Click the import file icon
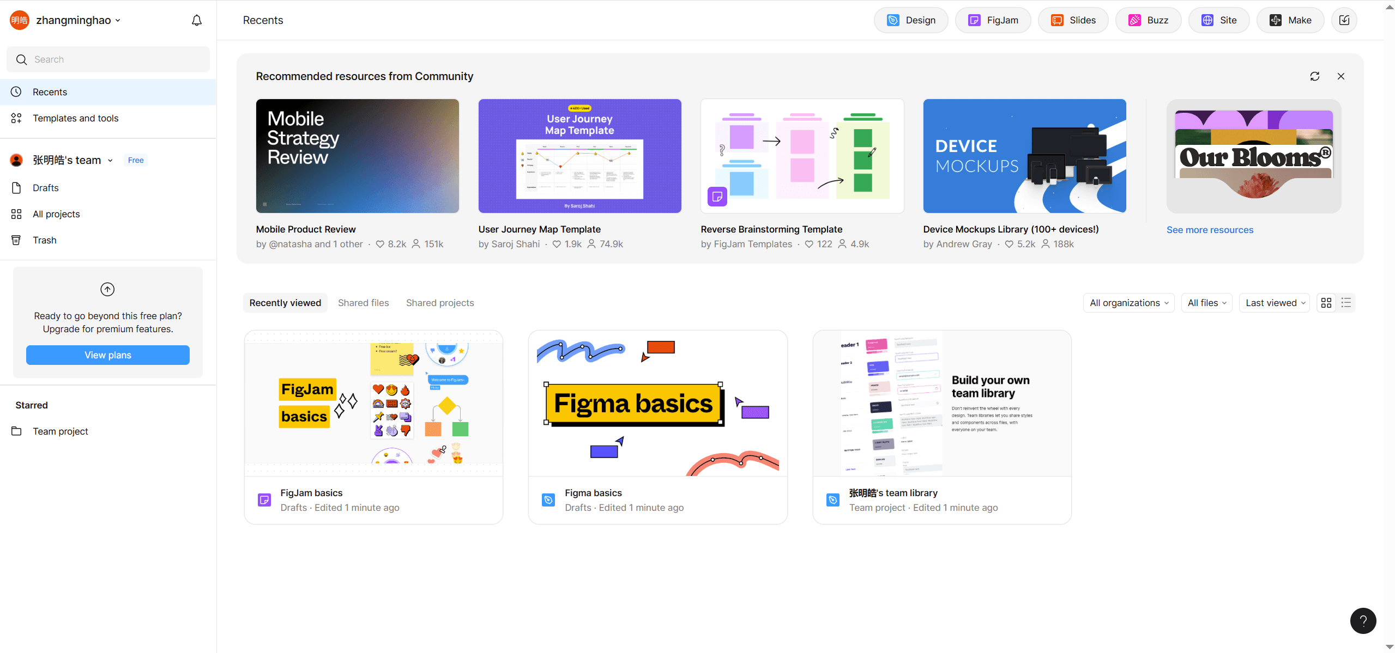Viewport: 1395px width, 653px height. click(x=1344, y=20)
